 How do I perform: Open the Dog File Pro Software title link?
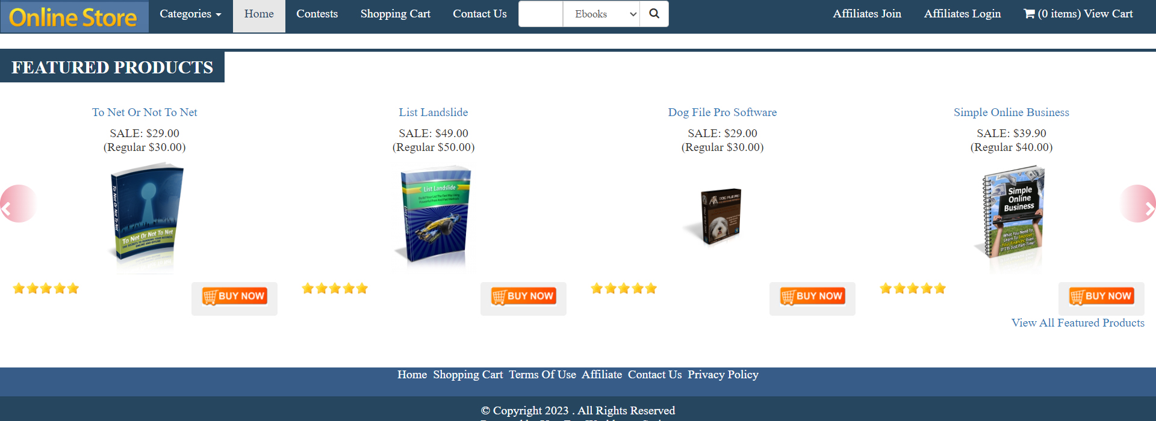click(x=722, y=112)
